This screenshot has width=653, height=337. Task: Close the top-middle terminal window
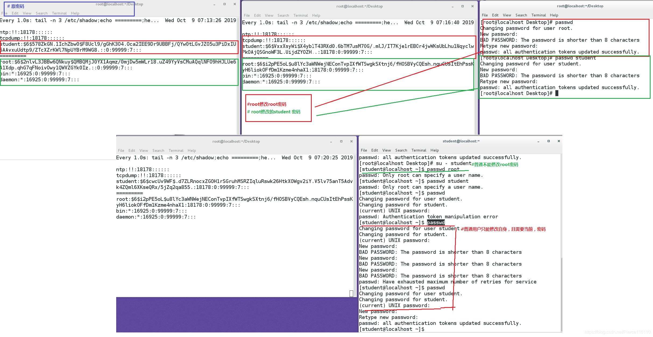pos(473,6)
